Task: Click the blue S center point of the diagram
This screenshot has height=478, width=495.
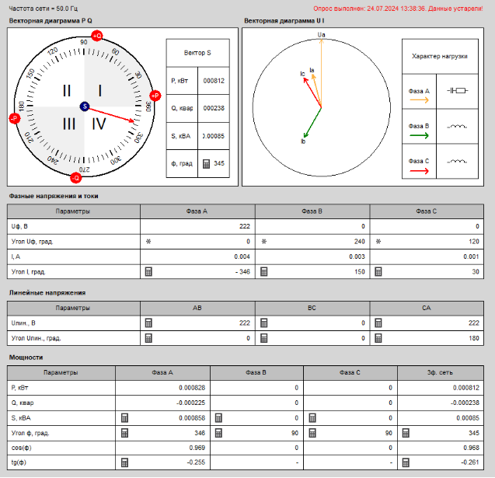Action: 85,106
